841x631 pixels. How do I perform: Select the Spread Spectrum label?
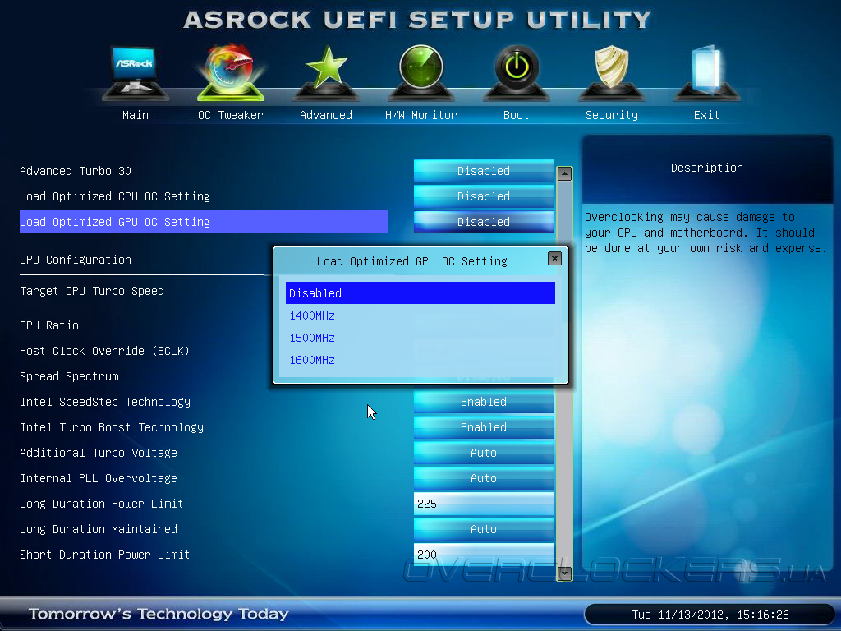[69, 376]
